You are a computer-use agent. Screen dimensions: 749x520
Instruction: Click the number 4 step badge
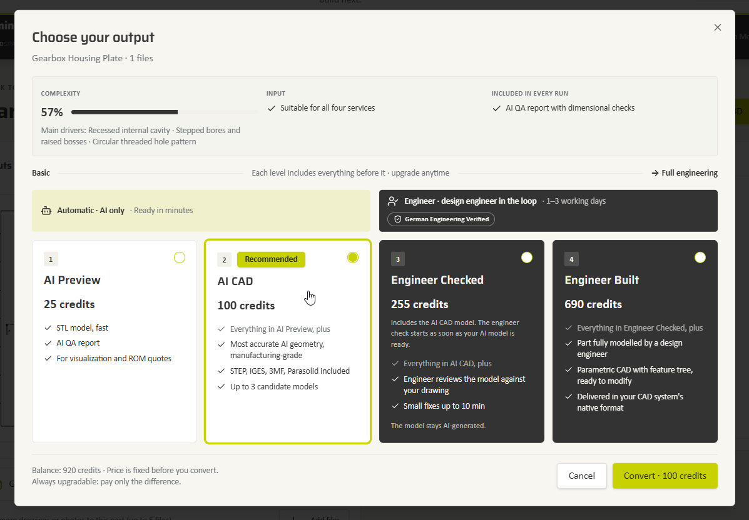pos(571,259)
